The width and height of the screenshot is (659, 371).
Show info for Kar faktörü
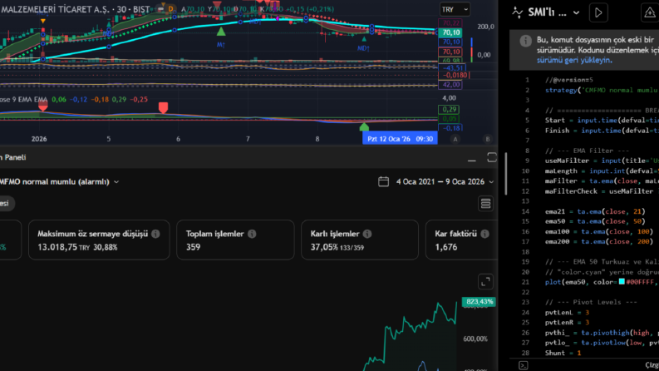484,234
